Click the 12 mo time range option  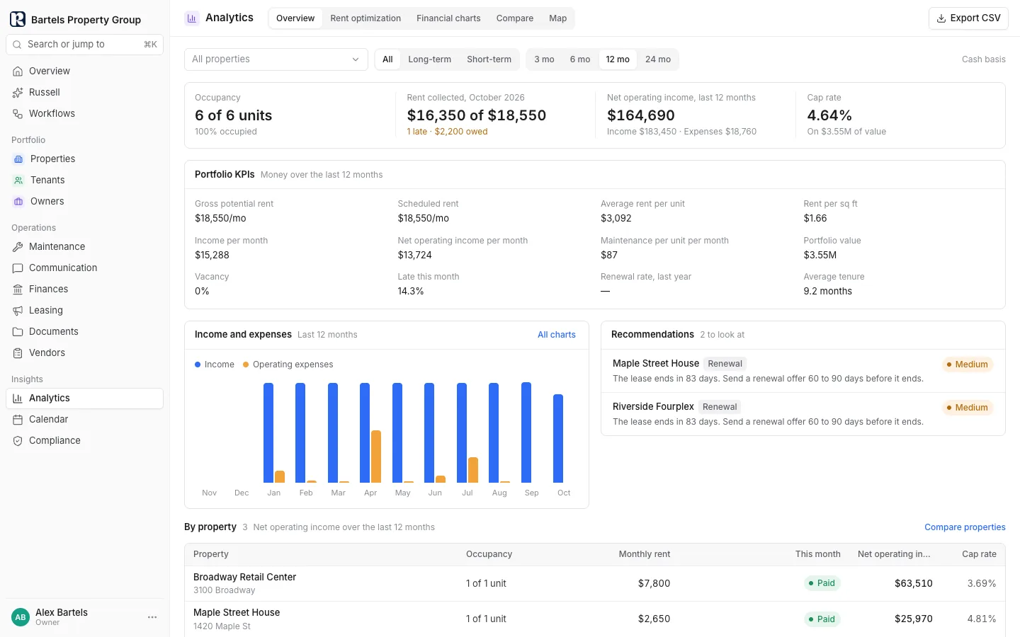[618, 59]
